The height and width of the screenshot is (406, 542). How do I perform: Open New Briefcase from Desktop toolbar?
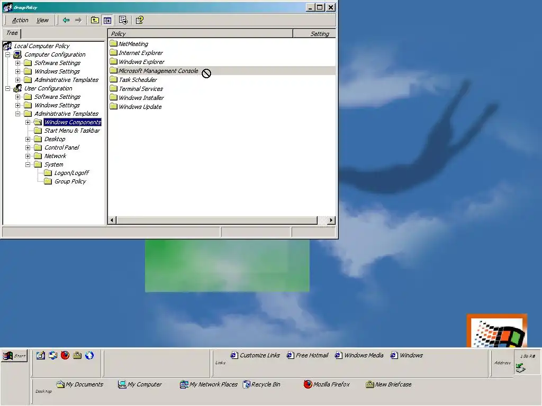pyautogui.click(x=389, y=384)
